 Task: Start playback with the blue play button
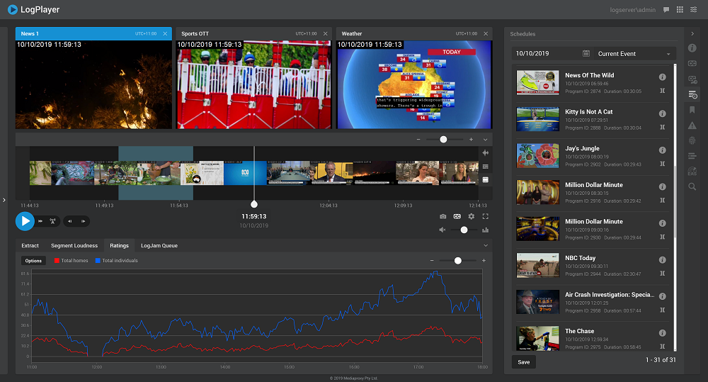[x=25, y=221]
